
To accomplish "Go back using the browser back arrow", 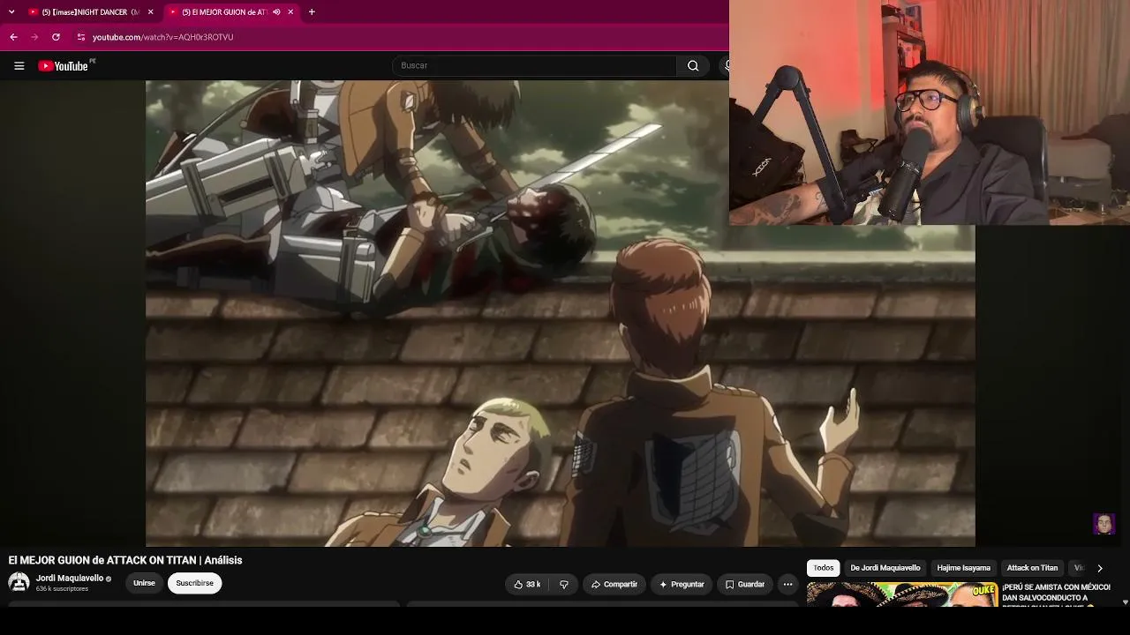I will click(x=13, y=37).
